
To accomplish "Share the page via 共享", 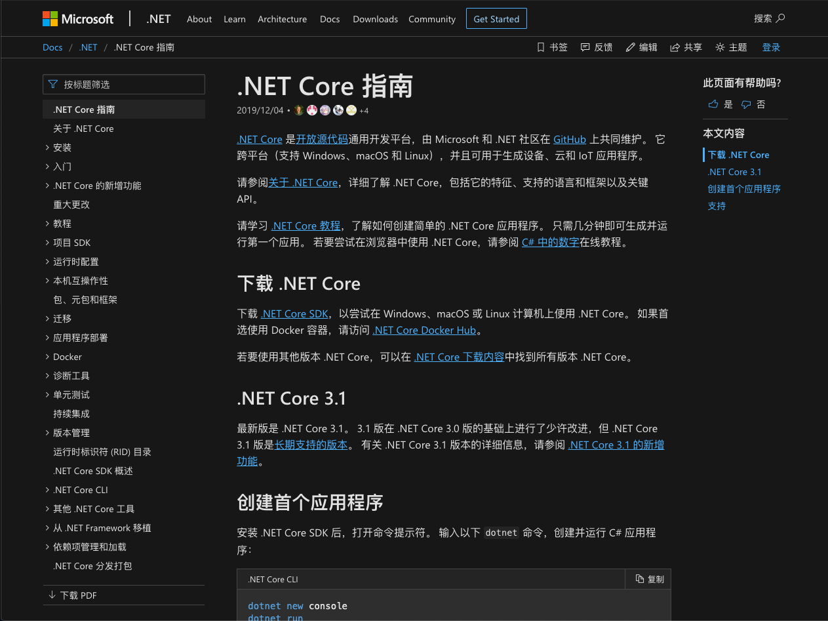I will coord(686,47).
